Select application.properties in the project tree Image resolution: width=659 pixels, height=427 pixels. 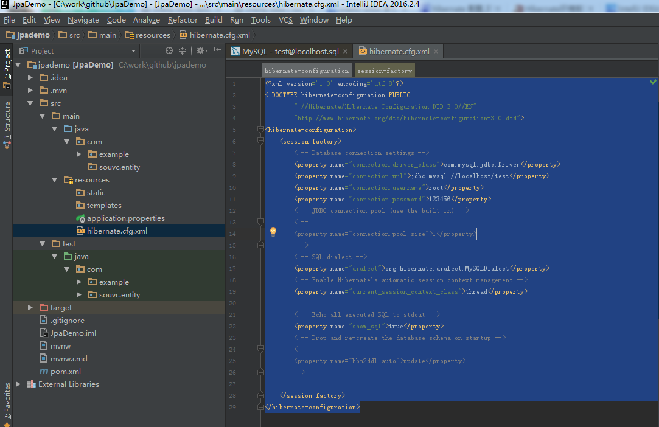click(125, 218)
